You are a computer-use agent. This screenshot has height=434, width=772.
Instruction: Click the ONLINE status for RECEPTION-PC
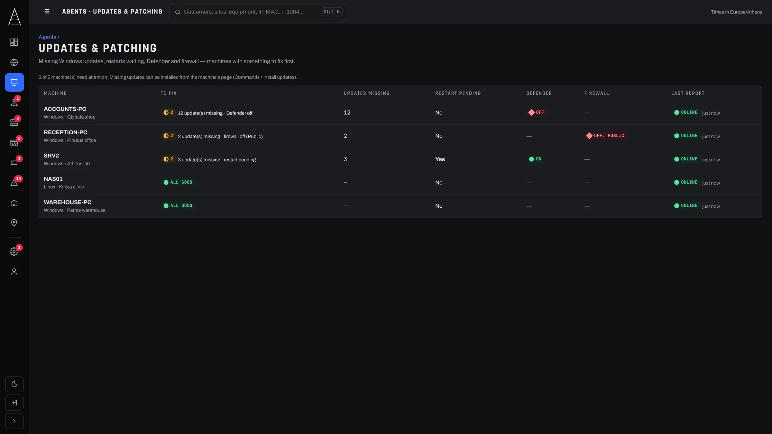686,136
